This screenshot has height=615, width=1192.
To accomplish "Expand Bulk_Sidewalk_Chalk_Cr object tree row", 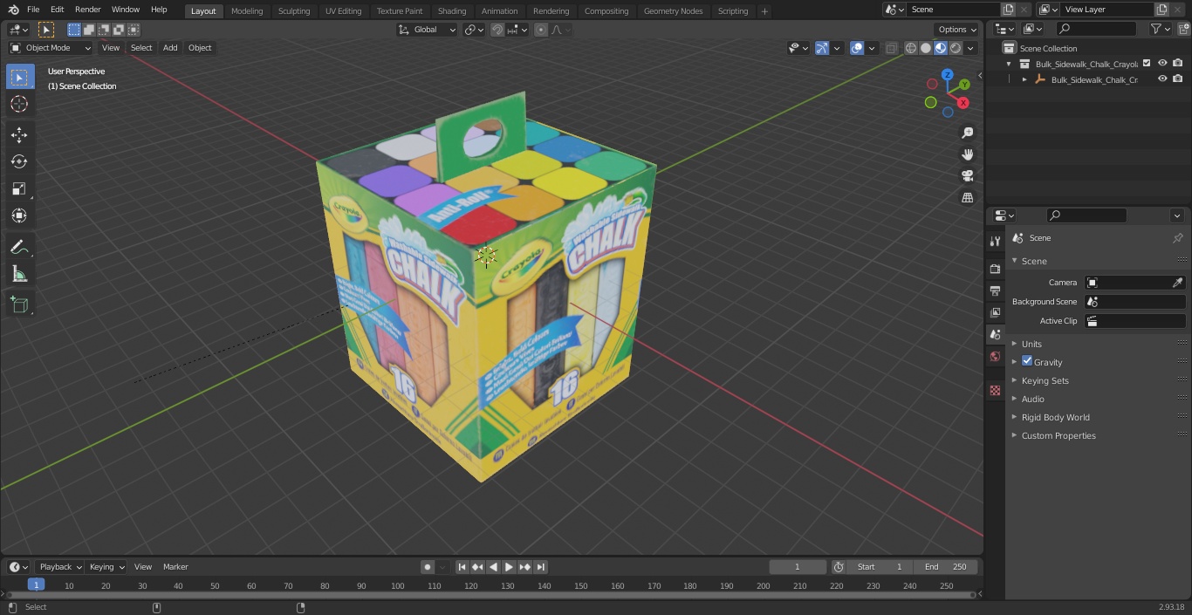I will [1024, 79].
